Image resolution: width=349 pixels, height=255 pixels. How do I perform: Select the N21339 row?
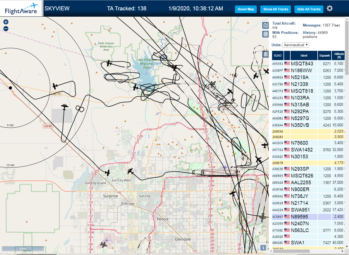coord(308,84)
